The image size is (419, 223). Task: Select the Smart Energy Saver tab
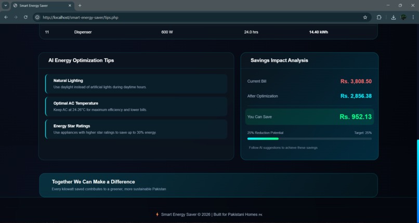43,5
